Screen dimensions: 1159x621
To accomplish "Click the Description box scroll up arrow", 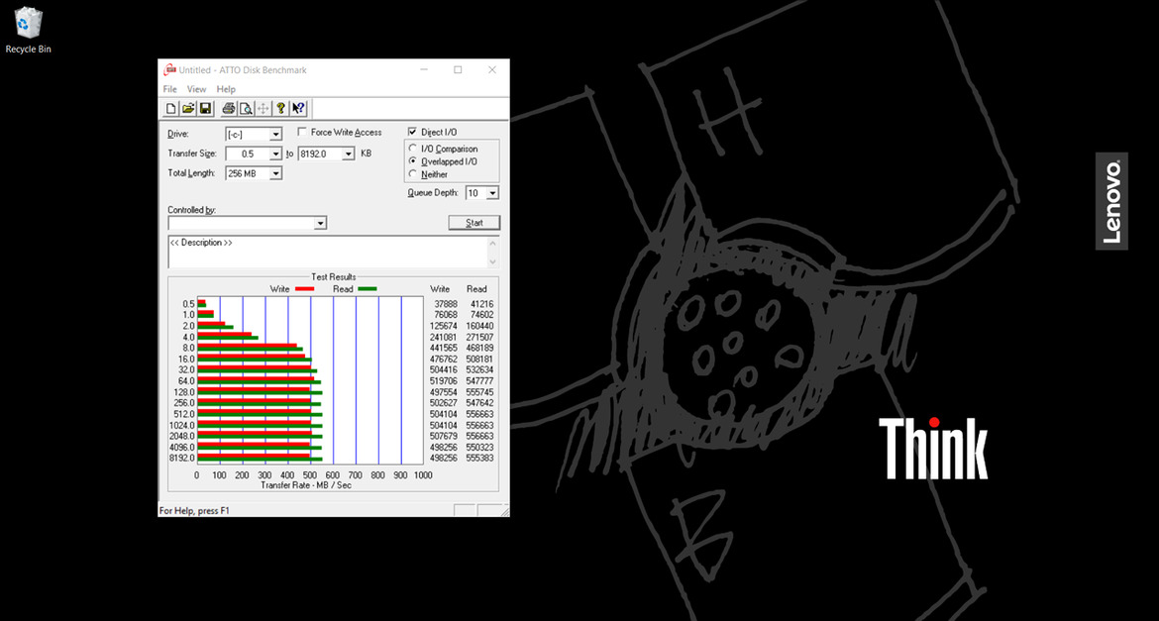I will (493, 244).
